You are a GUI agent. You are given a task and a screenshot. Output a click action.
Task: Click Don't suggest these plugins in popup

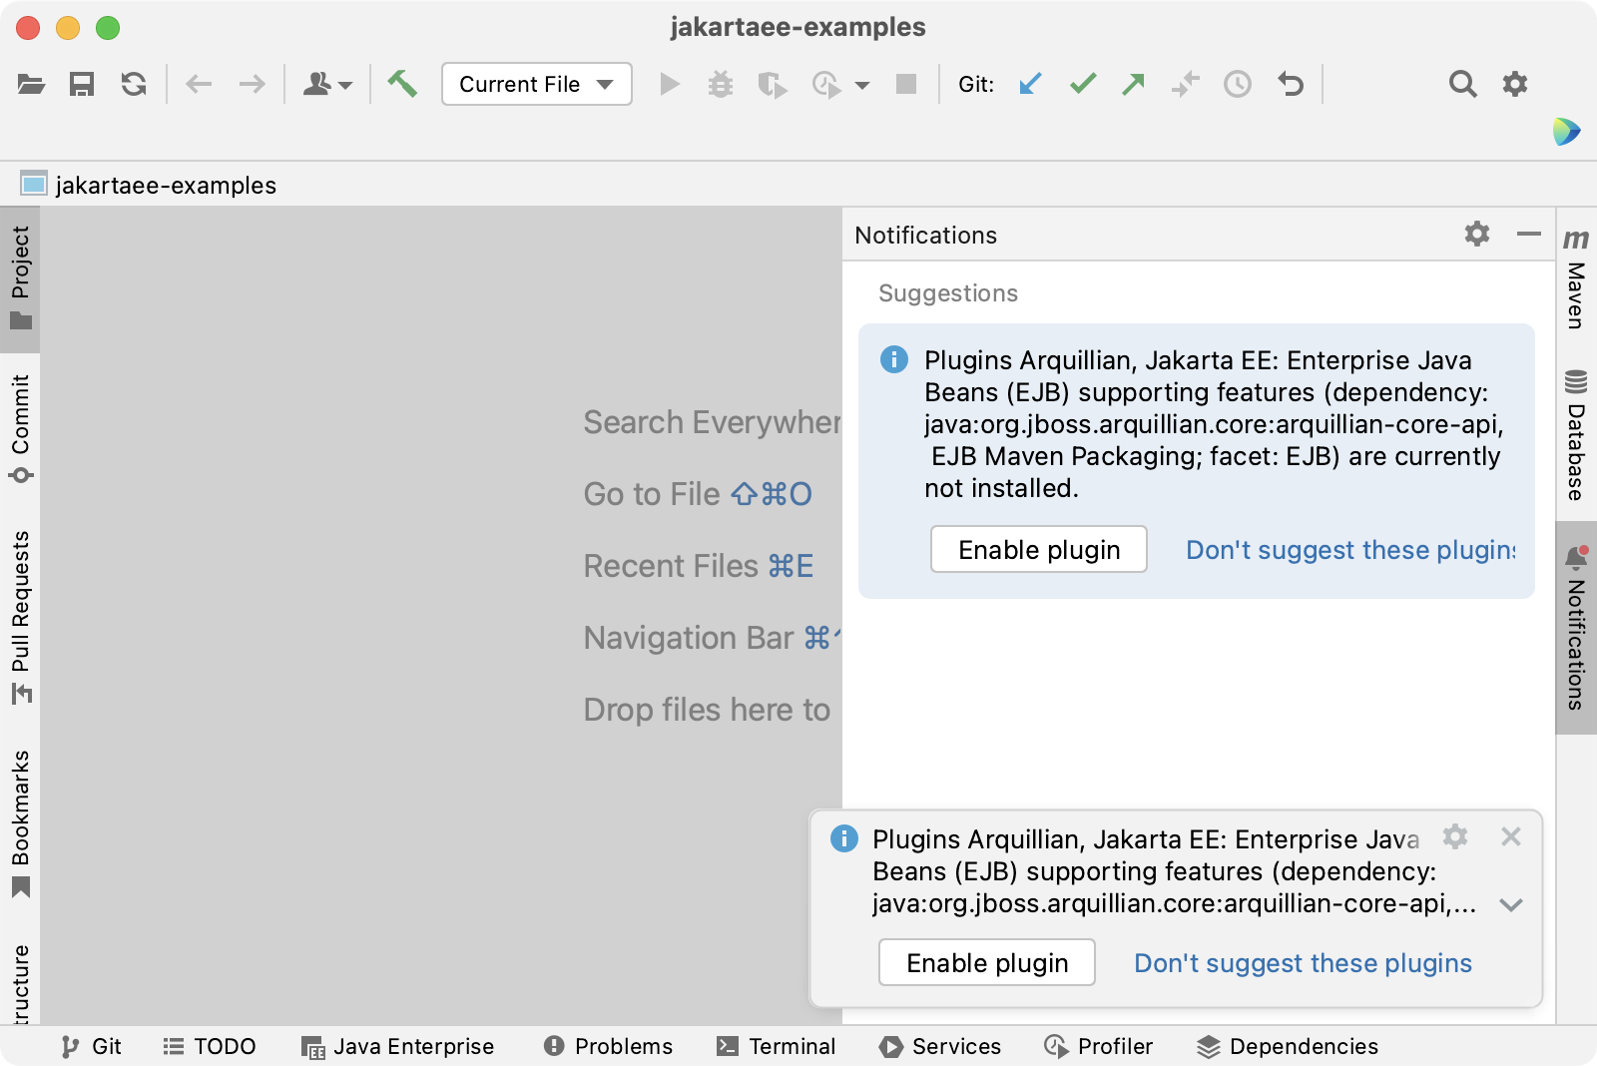click(x=1303, y=963)
